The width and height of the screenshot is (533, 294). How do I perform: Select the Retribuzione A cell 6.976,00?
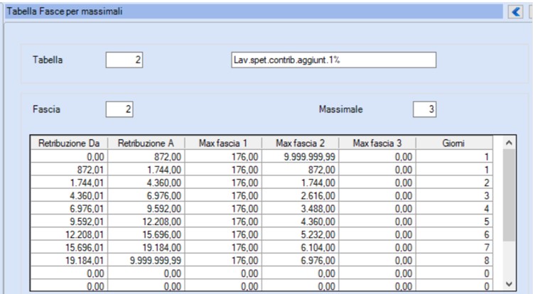pyautogui.click(x=146, y=195)
